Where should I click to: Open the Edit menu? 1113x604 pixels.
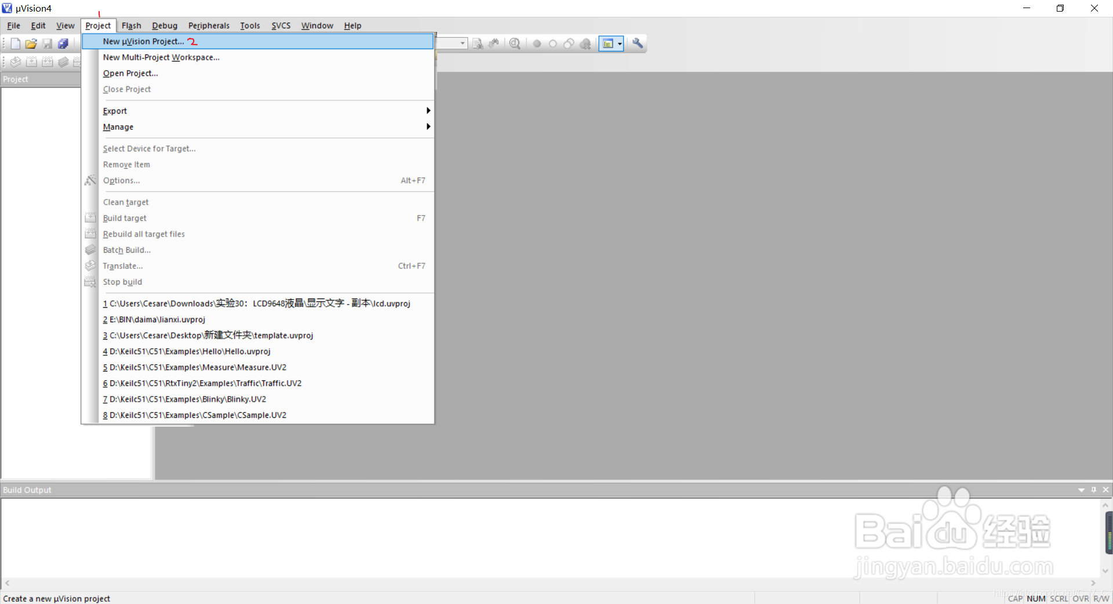38,26
